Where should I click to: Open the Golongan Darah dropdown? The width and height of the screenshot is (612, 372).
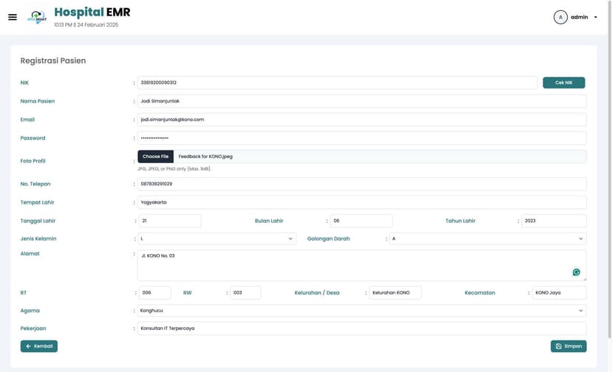click(487, 238)
